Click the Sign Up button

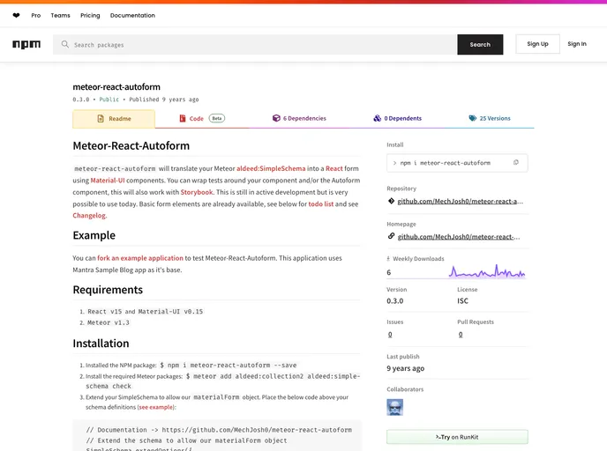click(x=537, y=44)
